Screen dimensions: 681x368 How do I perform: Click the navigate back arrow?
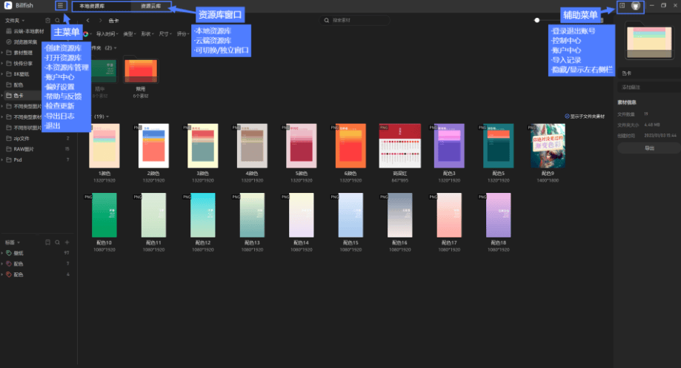tap(89, 21)
